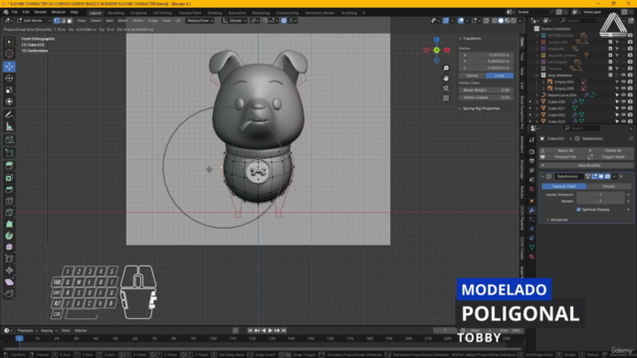Open the Subdivision modifier extras dropdown arrow
The image size is (637, 358).
614,177
